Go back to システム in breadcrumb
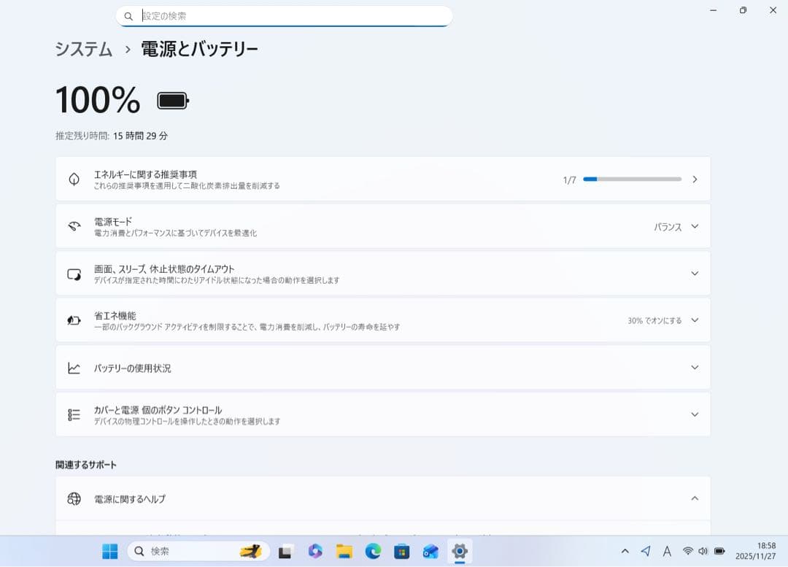 click(84, 50)
